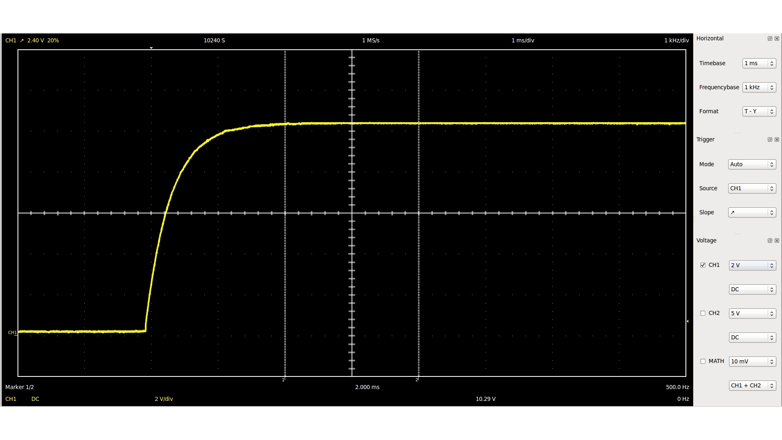Open the Format T - Y dropdown

coord(759,112)
